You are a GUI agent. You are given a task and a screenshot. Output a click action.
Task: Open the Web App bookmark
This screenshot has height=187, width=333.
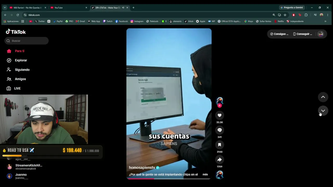[x=94, y=21]
